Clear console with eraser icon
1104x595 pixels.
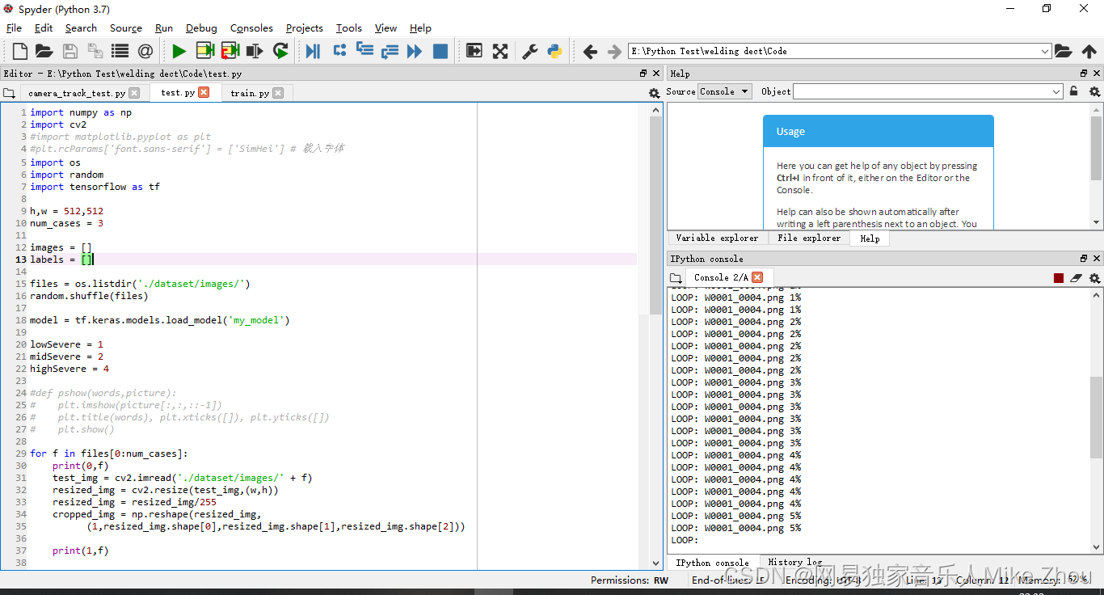click(x=1076, y=278)
